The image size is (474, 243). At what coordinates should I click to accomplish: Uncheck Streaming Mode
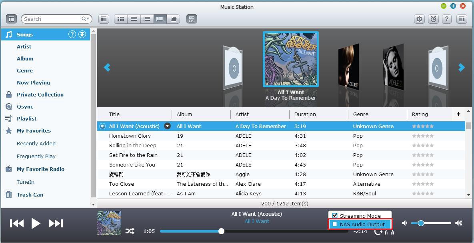click(335, 216)
